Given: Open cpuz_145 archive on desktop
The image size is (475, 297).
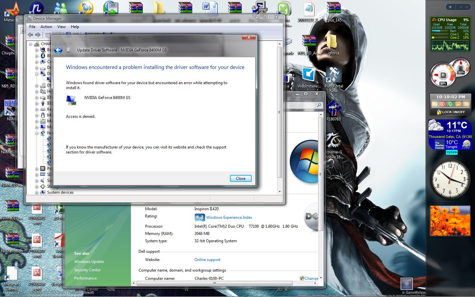Looking at the screenshot, I should (333, 13).
